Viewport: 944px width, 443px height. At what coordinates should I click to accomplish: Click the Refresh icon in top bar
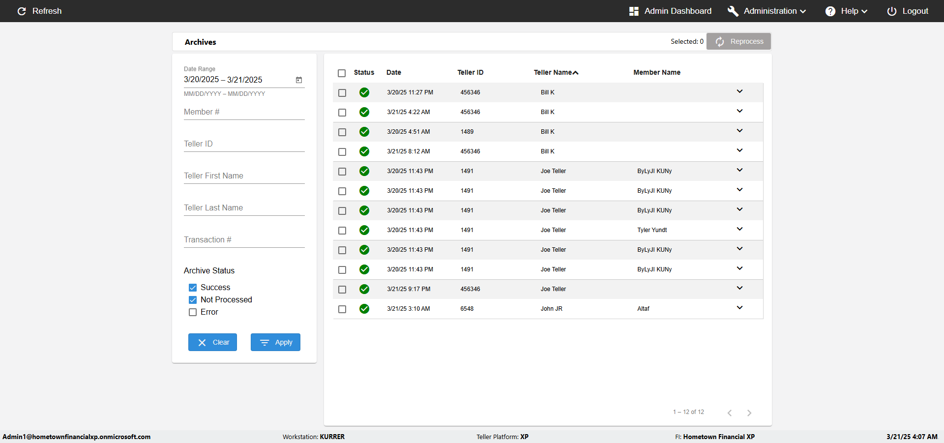coord(22,11)
